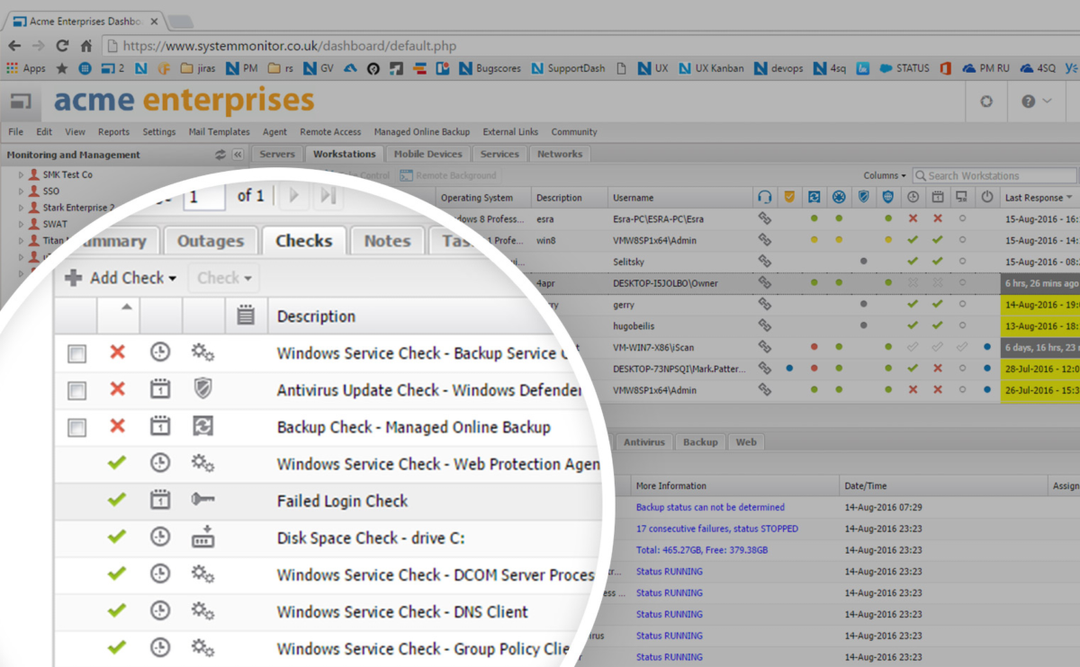Expand the SWAT client tree node
This screenshot has height=667, width=1080.
pyautogui.click(x=22, y=224)
